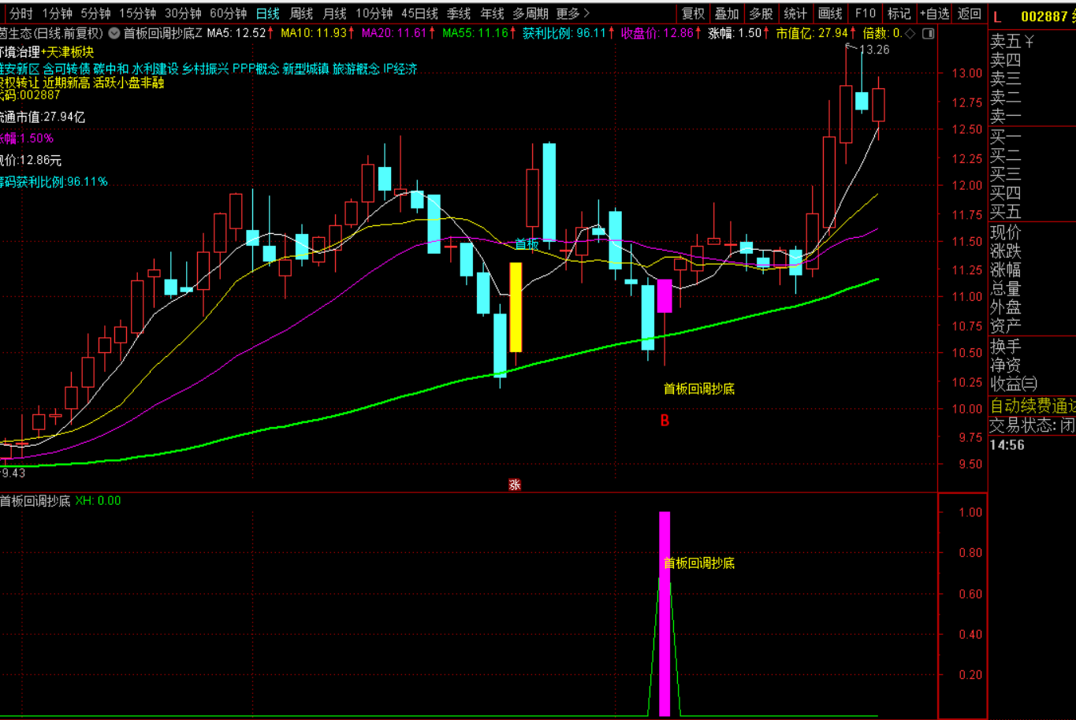Click the XH: 0.00 indicator value
This screenshot has width=1076, height=720.
tap(99, 501)
